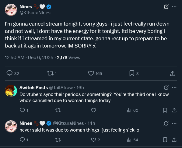Bookmark Nines' reply about feeling sick
Viewport: 182px width, 148px height.
[165, 140]
